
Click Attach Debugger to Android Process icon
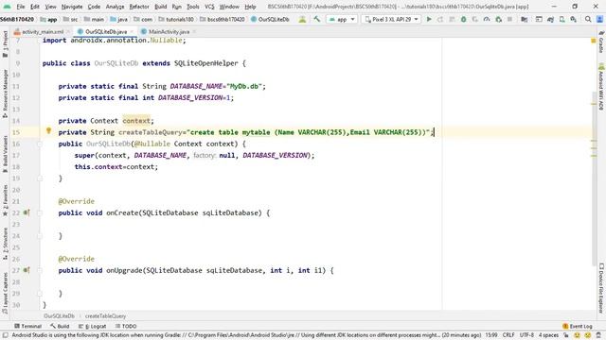click(x=499, y=19)
